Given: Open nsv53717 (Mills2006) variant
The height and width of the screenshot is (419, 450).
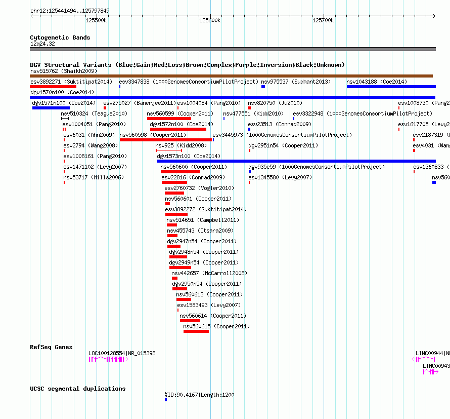Looking at the screenshot, I should (x=94, y=177).
